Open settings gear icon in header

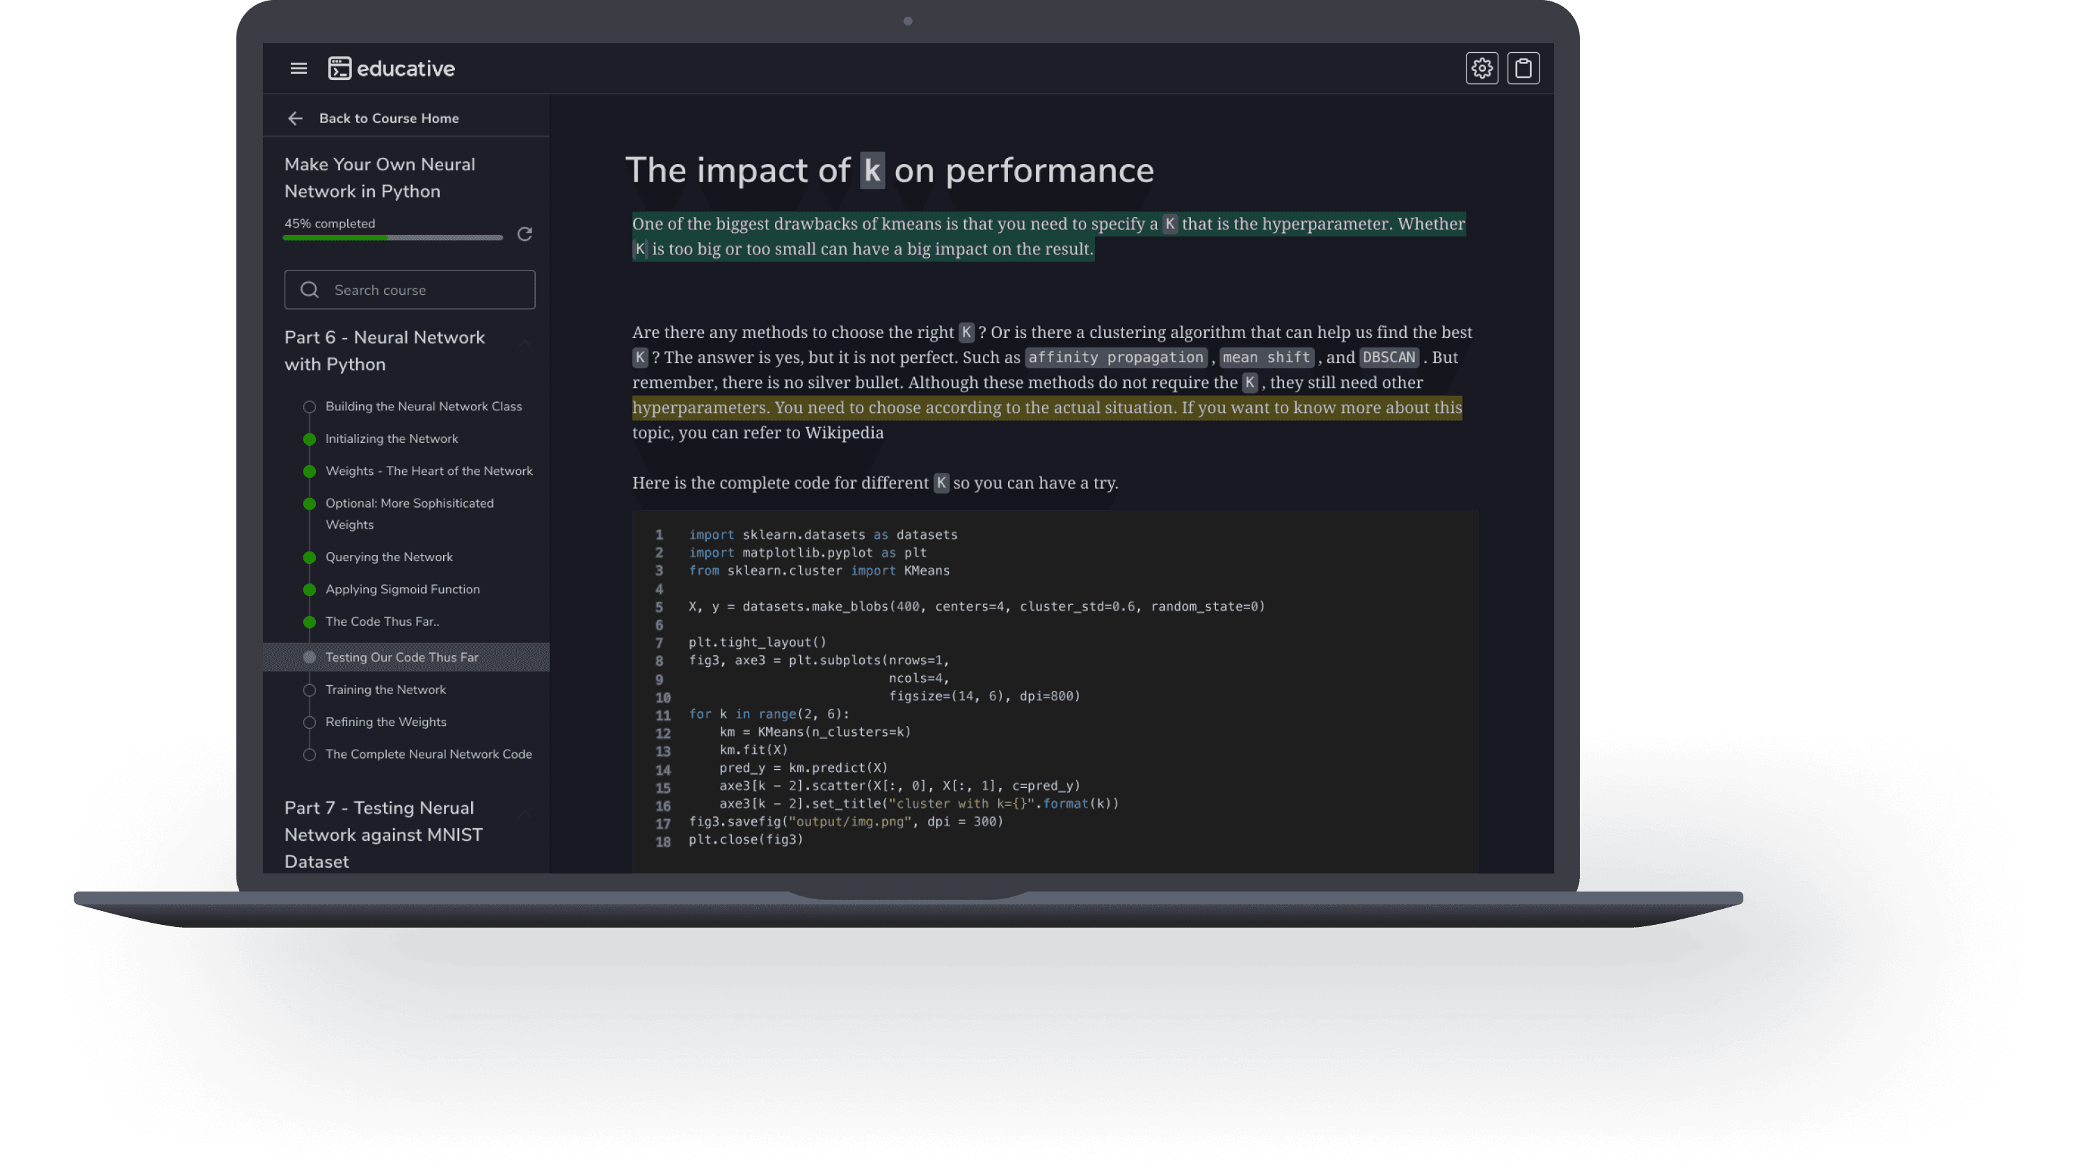(1481, 69)
